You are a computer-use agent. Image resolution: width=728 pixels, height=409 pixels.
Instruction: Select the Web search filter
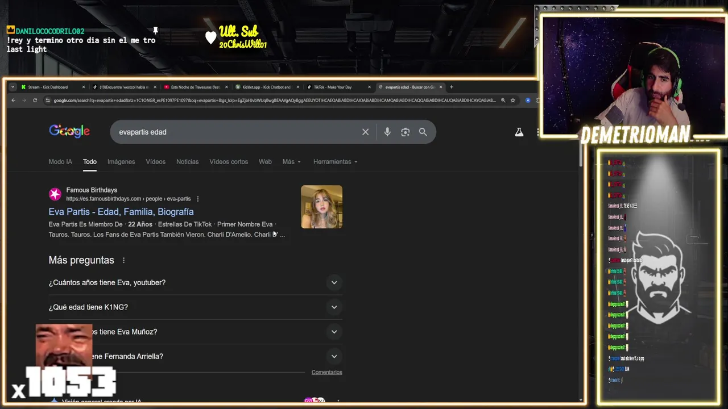(x=265, y=162)
